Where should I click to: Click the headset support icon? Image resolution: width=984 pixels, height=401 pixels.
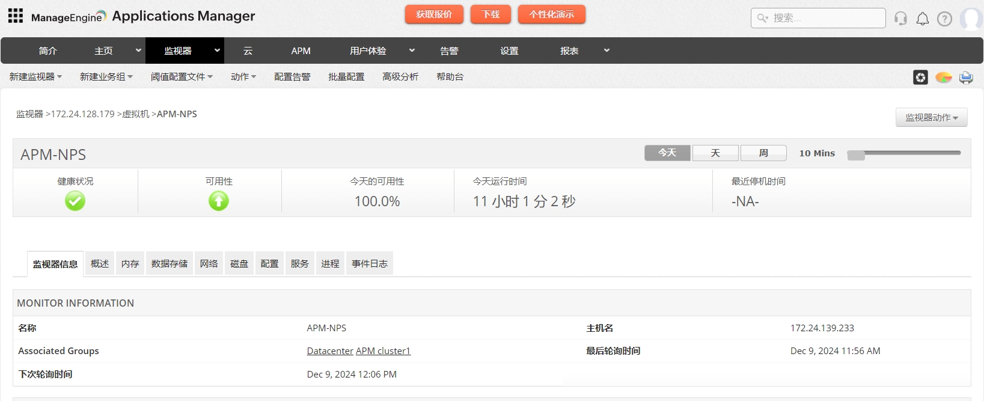(x=900, y=19)
